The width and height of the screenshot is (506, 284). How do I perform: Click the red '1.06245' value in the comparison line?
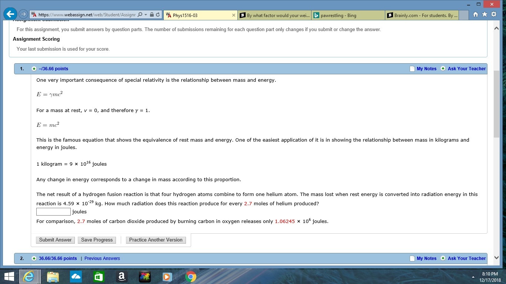click(285, 222)
